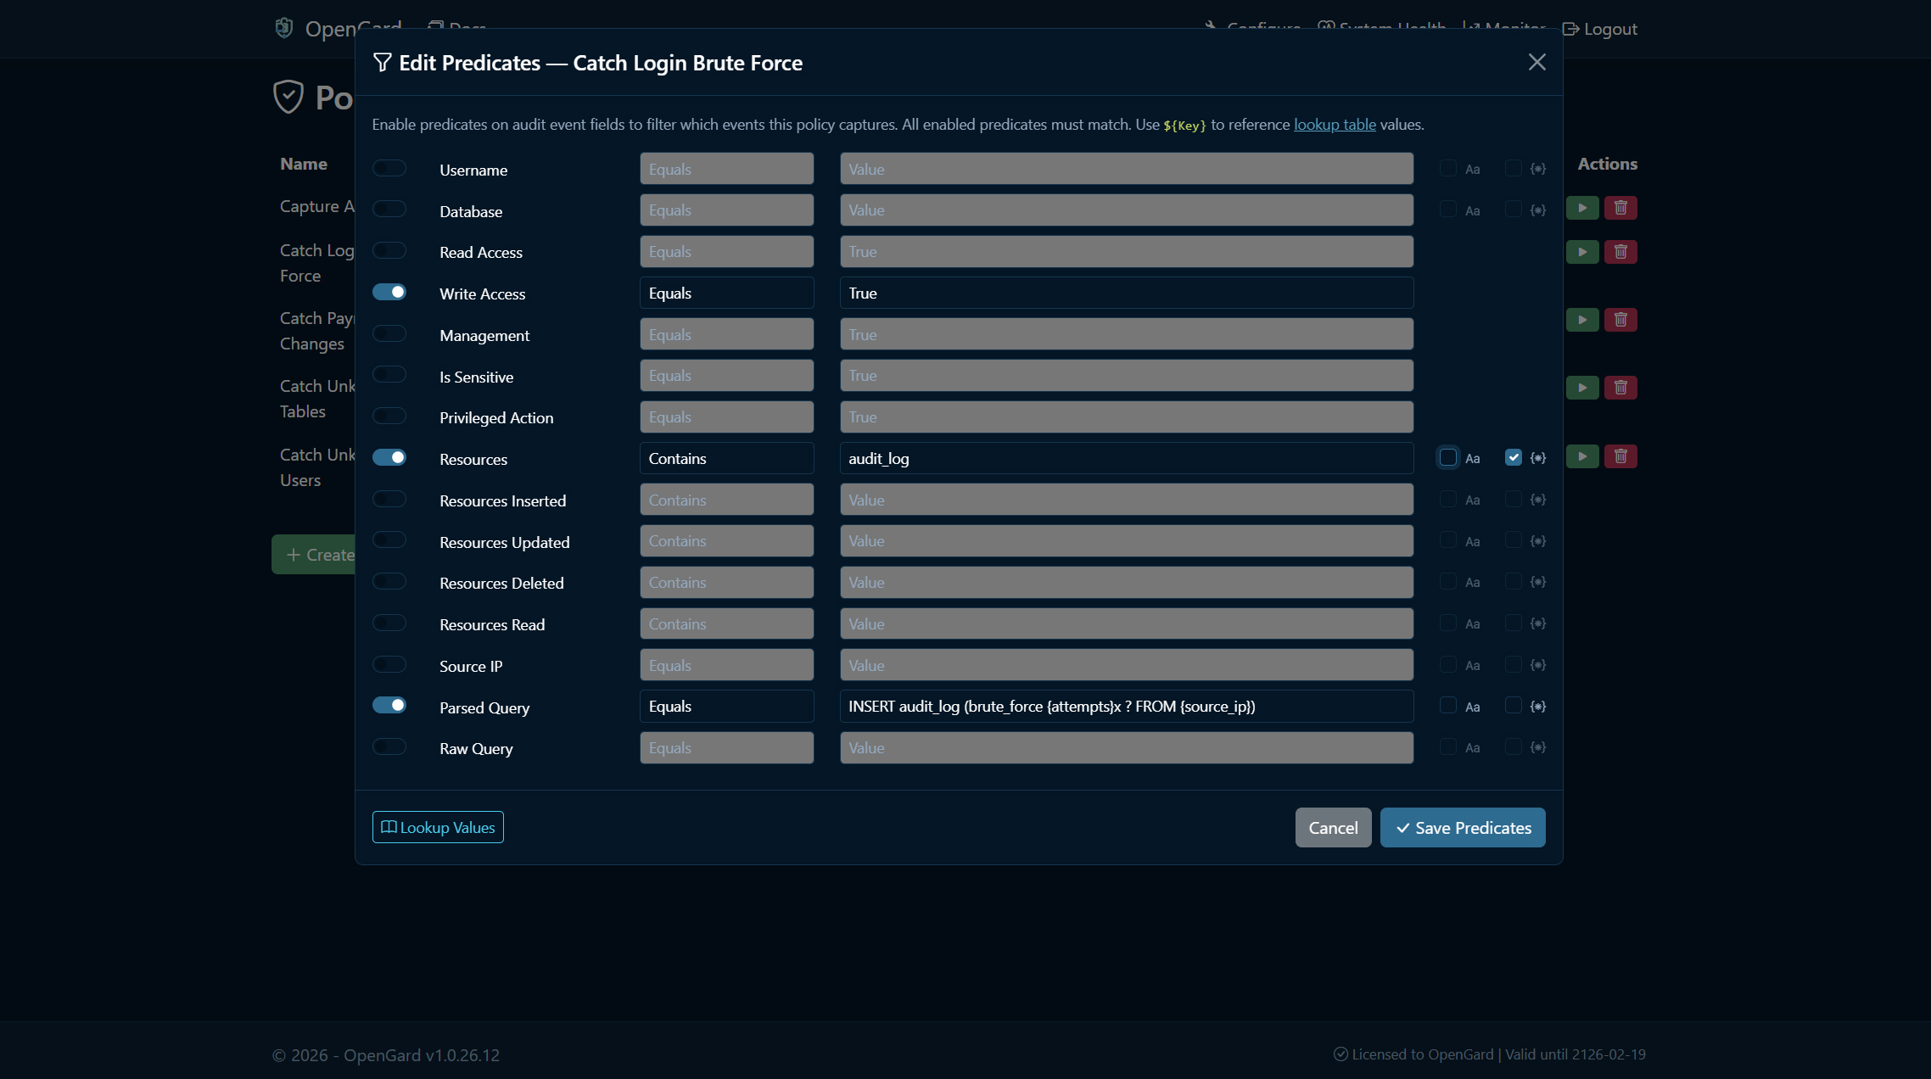The image size is (1931, 1079).
Task: Click the OpenGard shield logo
Action: click(284, 26)
